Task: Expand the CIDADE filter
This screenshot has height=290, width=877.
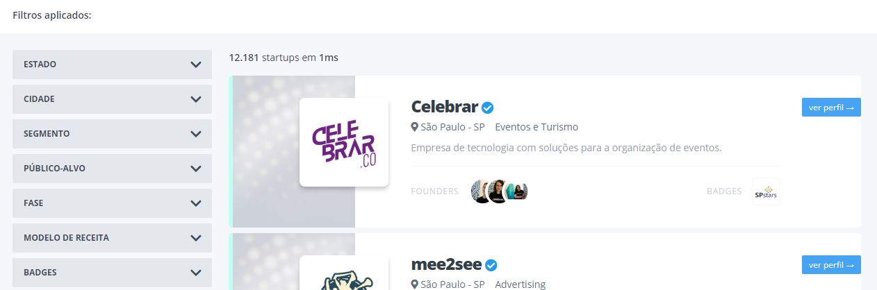Action: coord(112,99)
